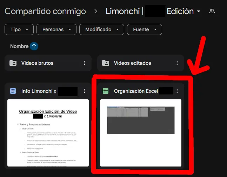
Task: Open the Limonchi Edición folder title dropdown
Action: (x=199, y=12)
